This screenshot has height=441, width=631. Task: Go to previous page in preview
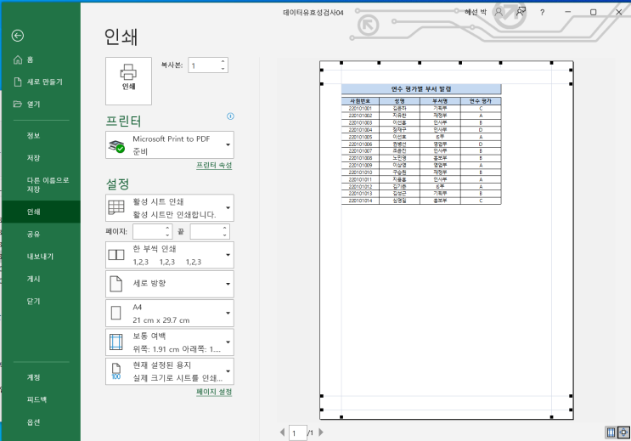click(282, 433)
